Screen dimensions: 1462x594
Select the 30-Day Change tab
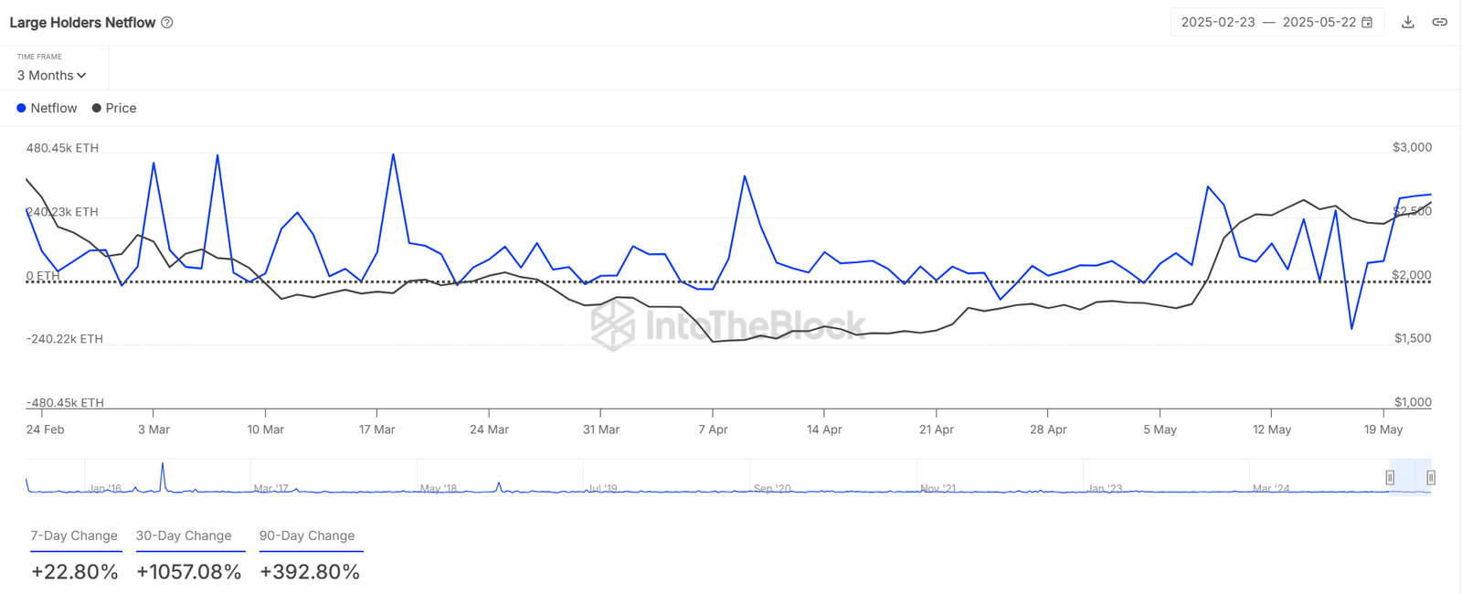[x=184, y=536]
